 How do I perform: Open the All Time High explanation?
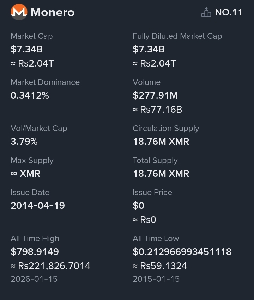35,239
